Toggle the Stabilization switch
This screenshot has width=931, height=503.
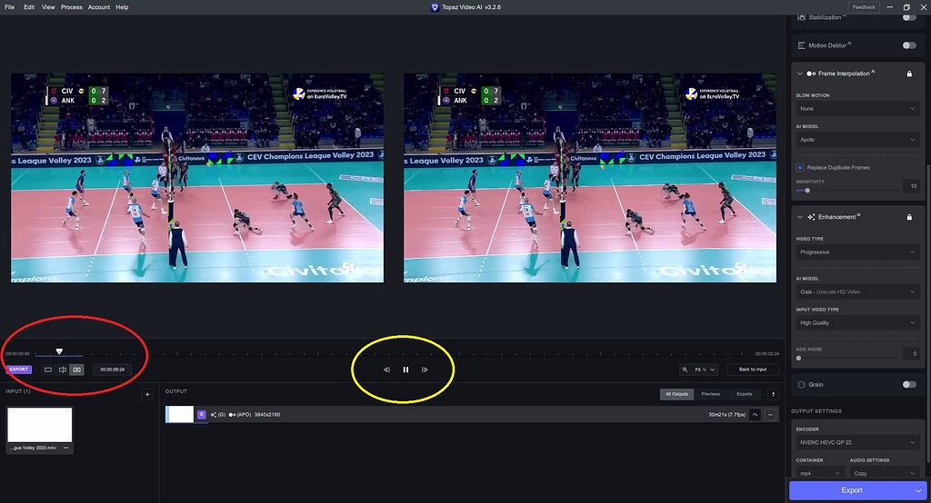tap(909, 17)
